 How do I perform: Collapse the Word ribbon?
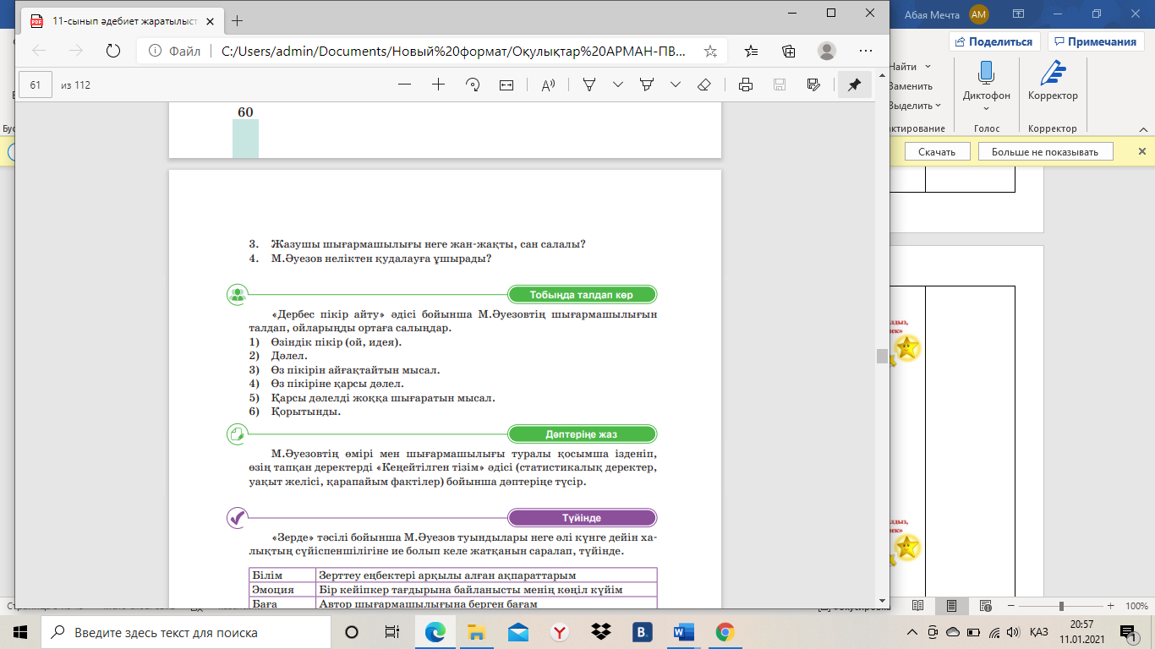[x=1141, y=129]
